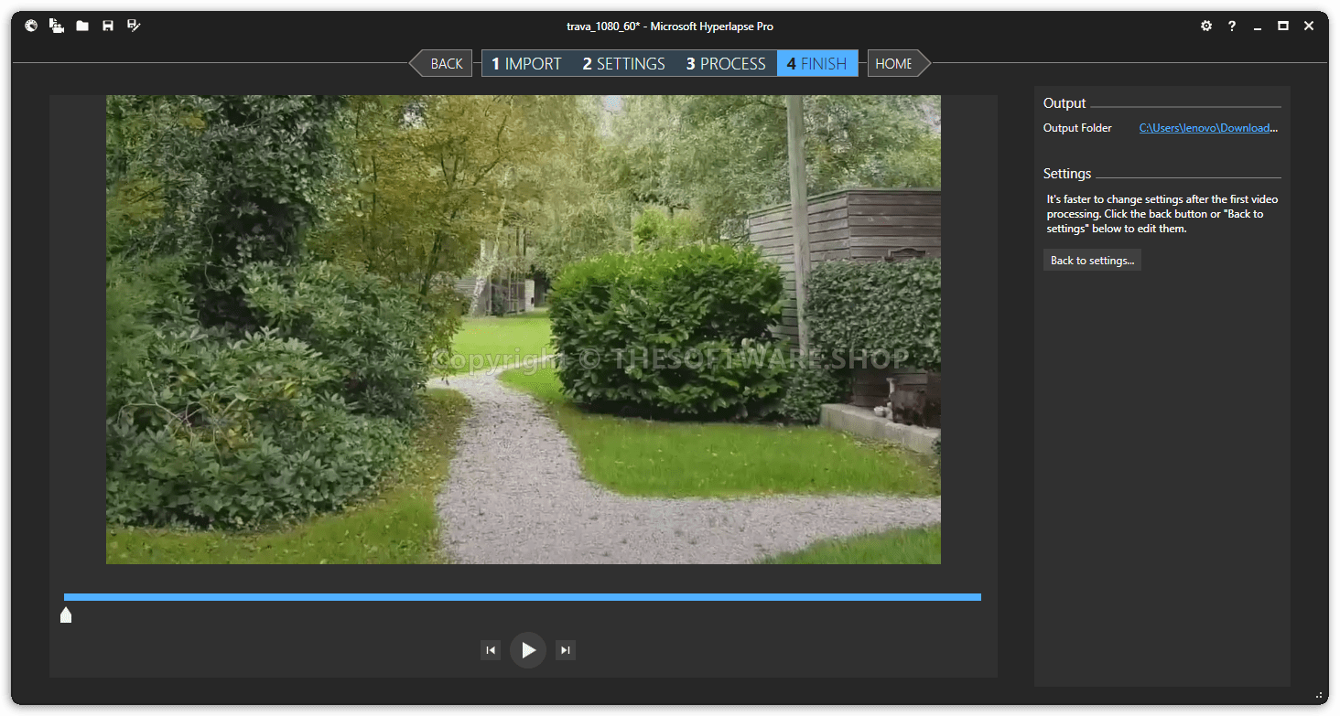
Task: Play the hyperlapse video preview
Action: point(528,650)
